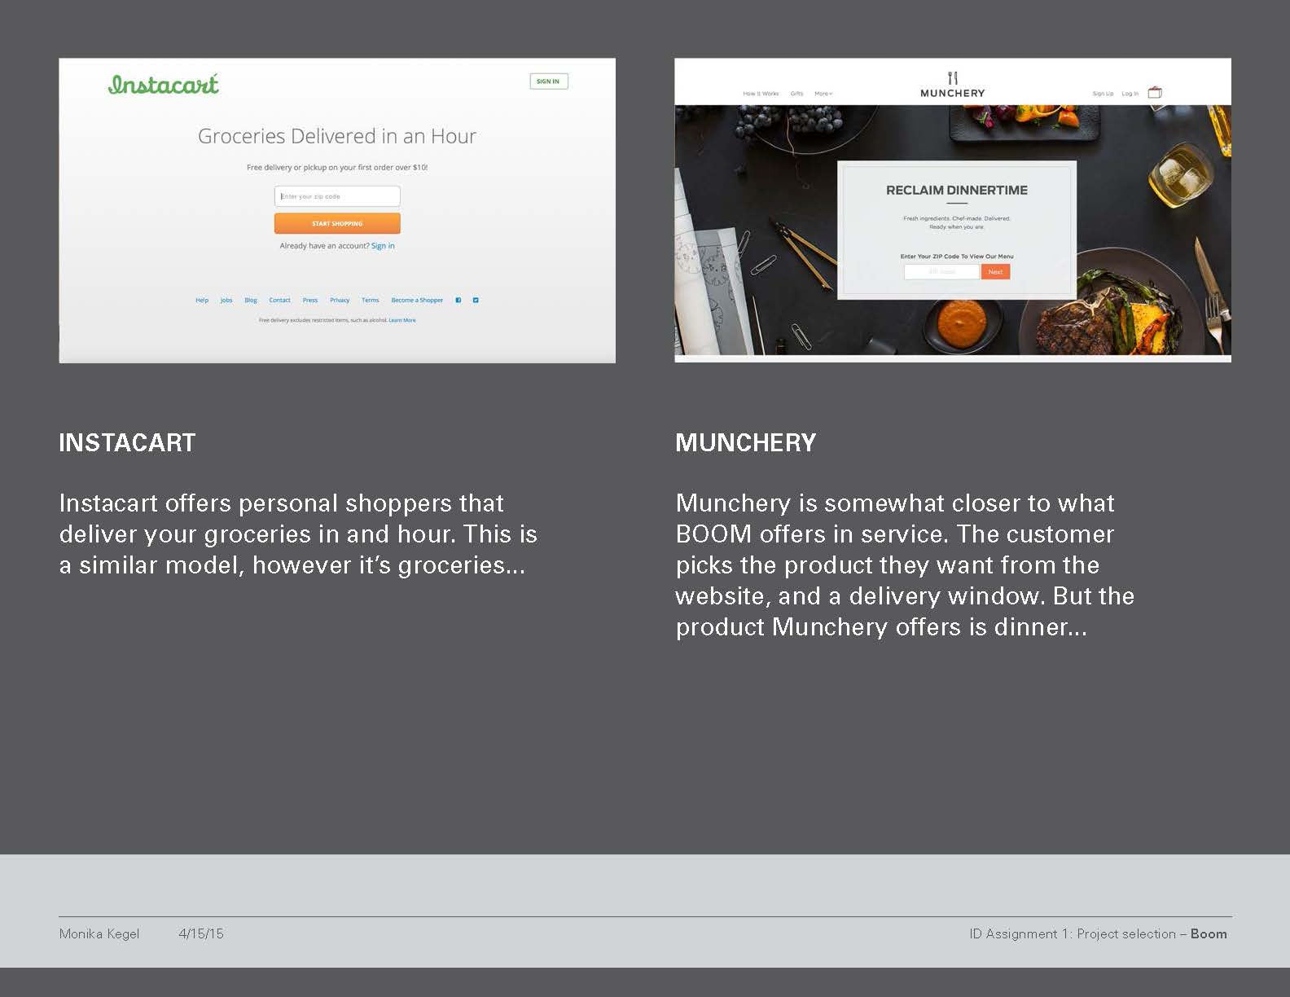The width and height of the screenshot is (1290, 997).
Task: Click the blue 'Sign in' link below Start Shopping
Action: [383, 246]
